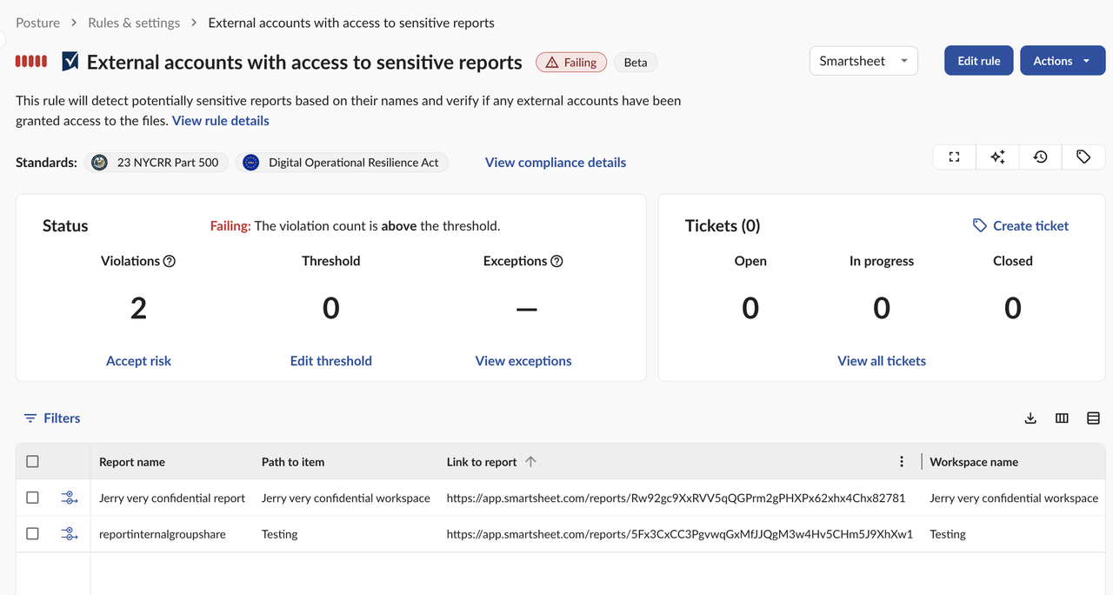Viewport: 1113px width, 595px height.
Task: Click the Edit rule button
Action: 979,61
